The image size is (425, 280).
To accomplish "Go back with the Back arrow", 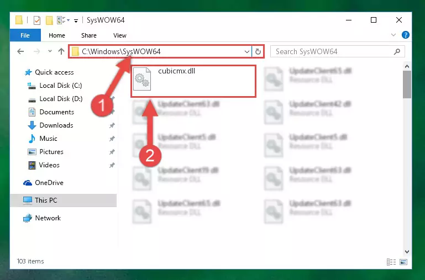I will tap(20, 51).
